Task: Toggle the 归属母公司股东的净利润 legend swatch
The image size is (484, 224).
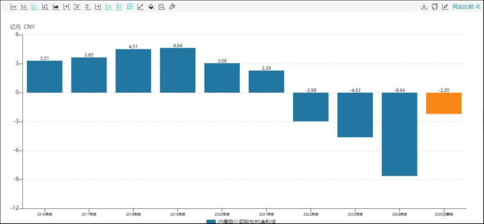Action: coord(211,222)
